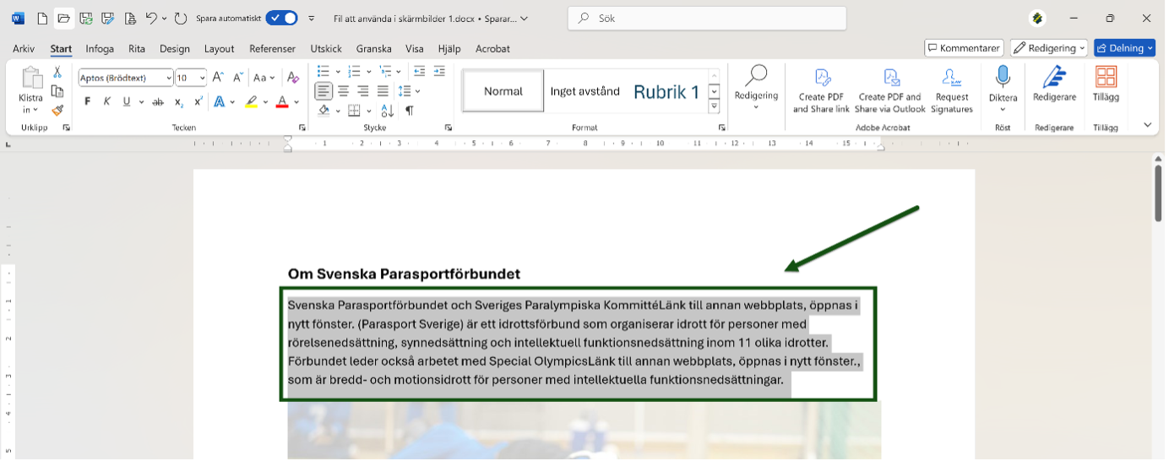
Task: Collapse the ribbon with the corner chevron
Action: point(1147,125)
